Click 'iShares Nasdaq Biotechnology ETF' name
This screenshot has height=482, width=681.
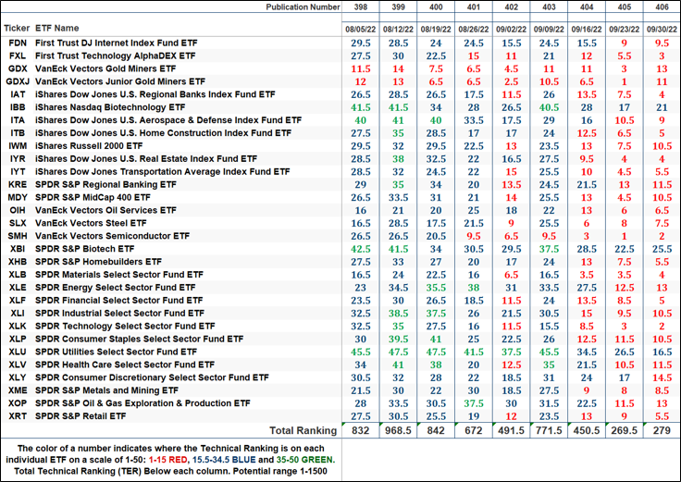(x=110, y=107)
